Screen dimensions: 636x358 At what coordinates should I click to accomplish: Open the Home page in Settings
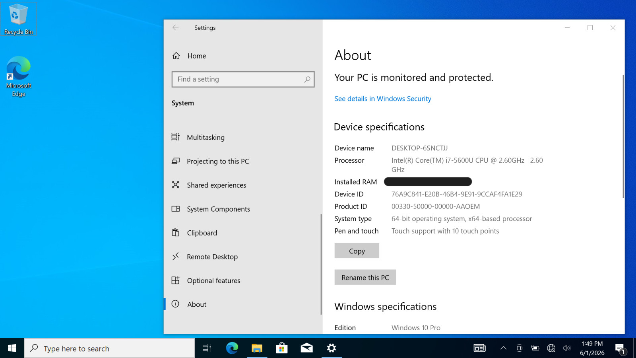pos(243,56)
